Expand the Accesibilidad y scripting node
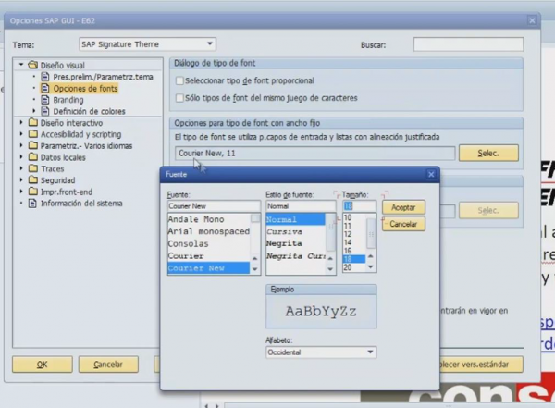The height and width of the screenshot is (408, 555). 21,134
